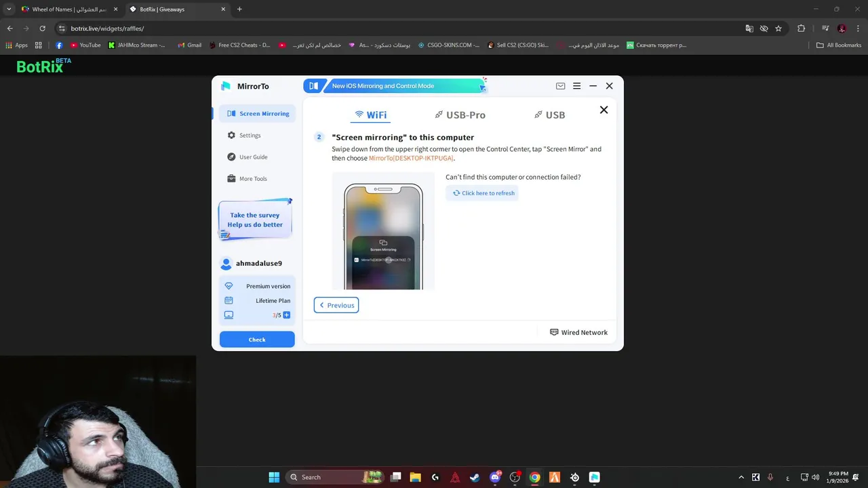Open Chrome three-dot menu
Viewport: 868px width, 488px height.
pyautogui.click(x=859, y=28)
